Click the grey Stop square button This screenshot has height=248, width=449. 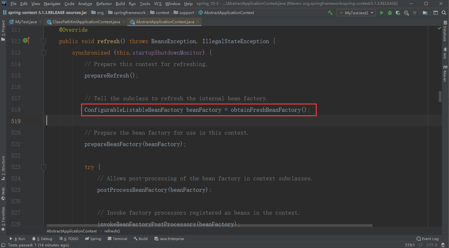pos(415,13)
